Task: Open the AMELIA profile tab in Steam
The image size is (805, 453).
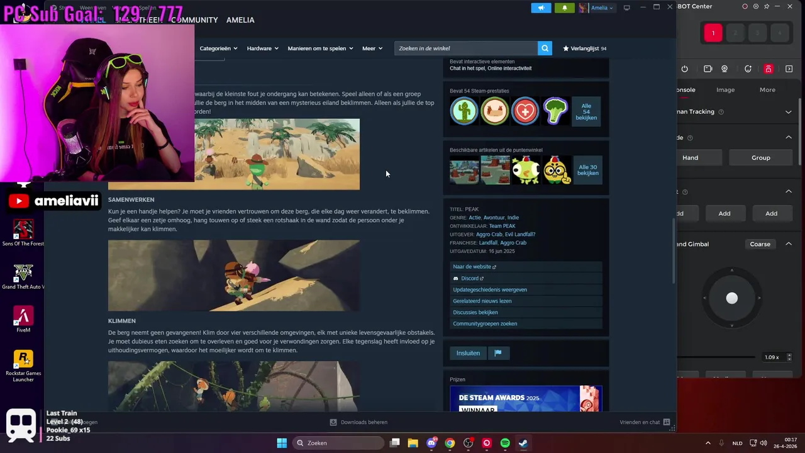Action: (x=240, y=20)
